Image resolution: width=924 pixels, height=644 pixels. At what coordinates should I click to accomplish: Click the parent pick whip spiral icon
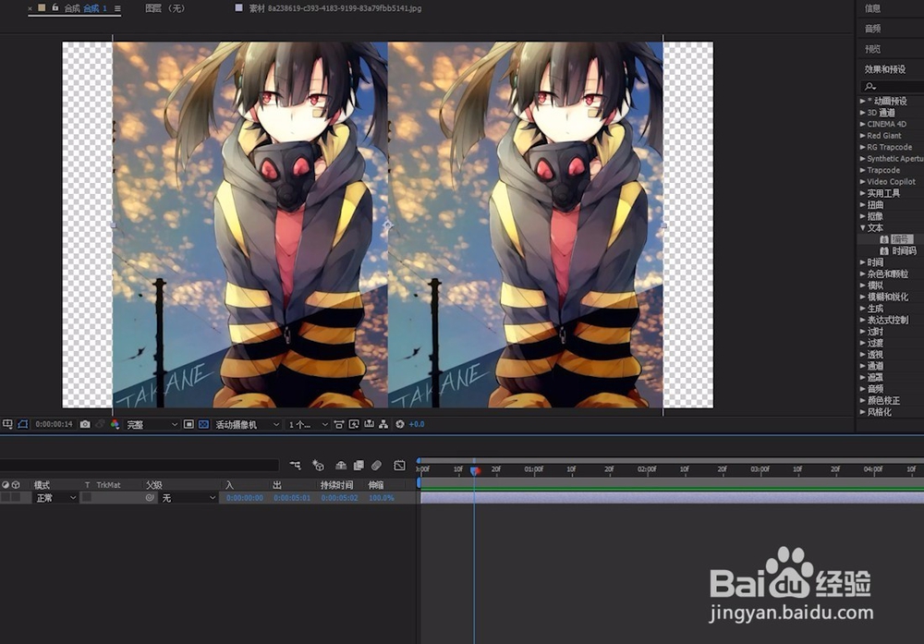pos(150,498)
